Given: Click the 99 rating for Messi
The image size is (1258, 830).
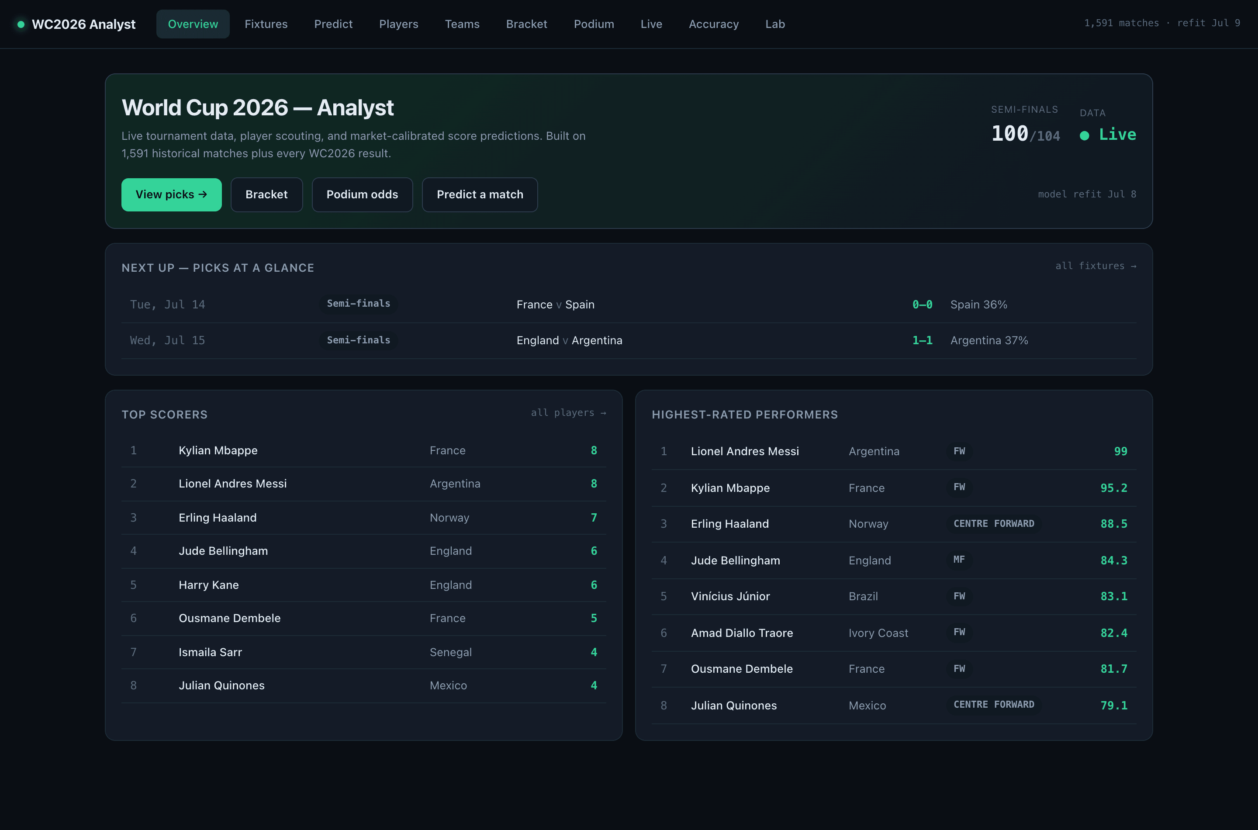Looking at the screenshot, I should click(1120, 452).
